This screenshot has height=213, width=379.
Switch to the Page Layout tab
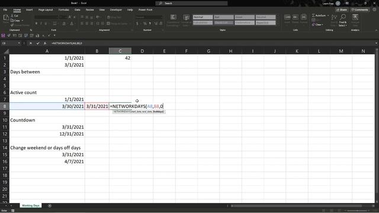tap(46, 9)
